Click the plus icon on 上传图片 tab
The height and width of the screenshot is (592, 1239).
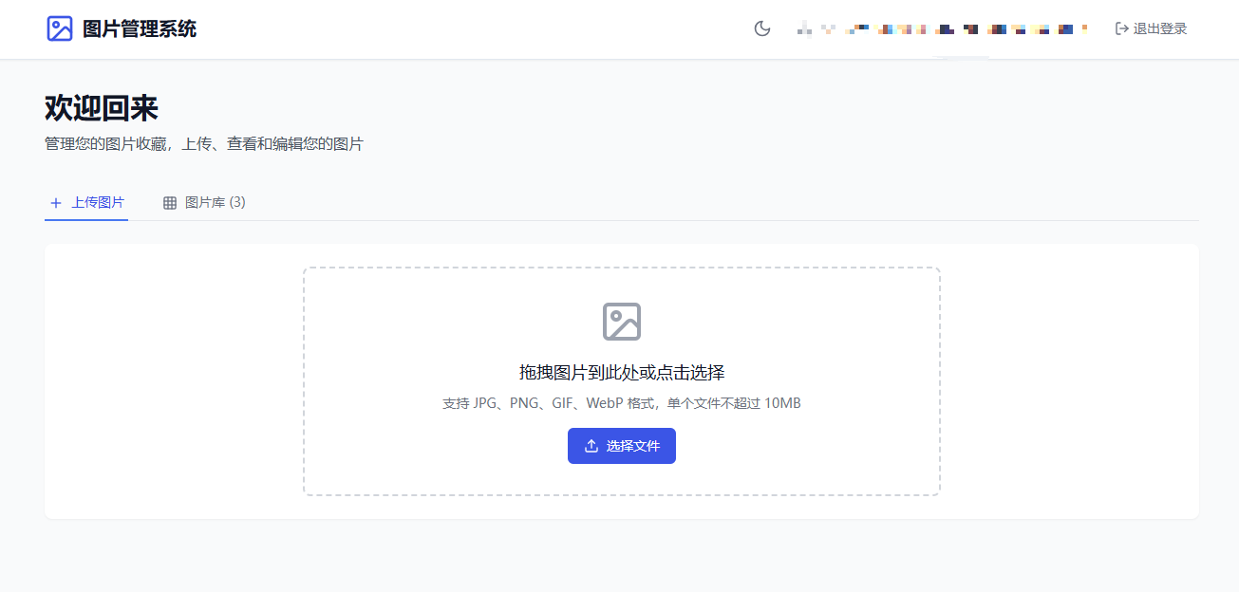[56, 203]
